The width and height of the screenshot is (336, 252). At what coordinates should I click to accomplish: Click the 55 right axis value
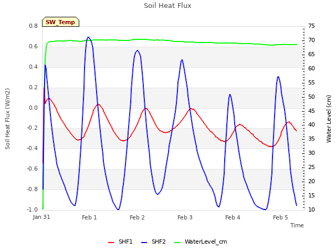311,82
